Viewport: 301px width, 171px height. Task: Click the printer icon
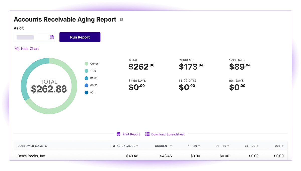pyautogui.click(x=118, y=134)
